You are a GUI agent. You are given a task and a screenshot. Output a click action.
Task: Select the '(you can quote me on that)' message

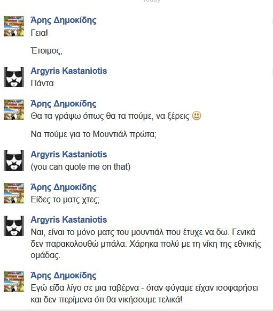(x=81, y=167)
